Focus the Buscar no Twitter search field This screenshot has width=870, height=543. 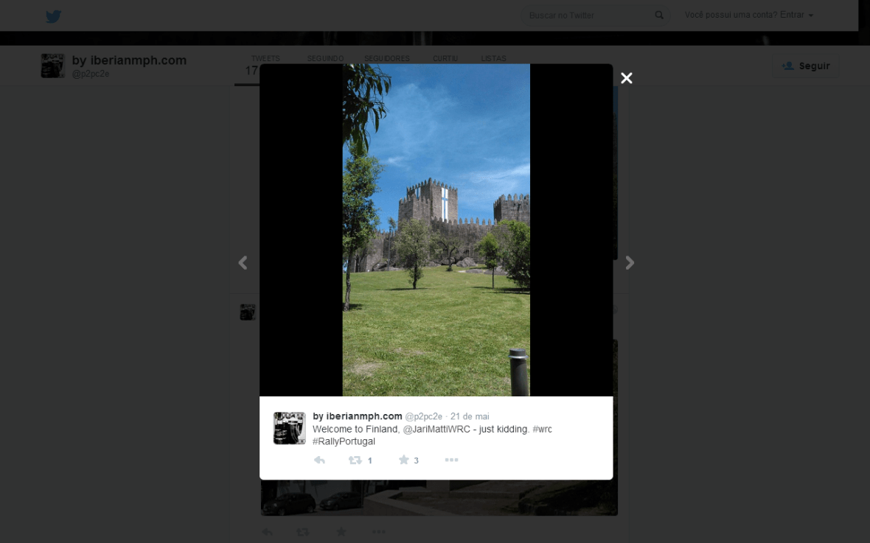586,15
